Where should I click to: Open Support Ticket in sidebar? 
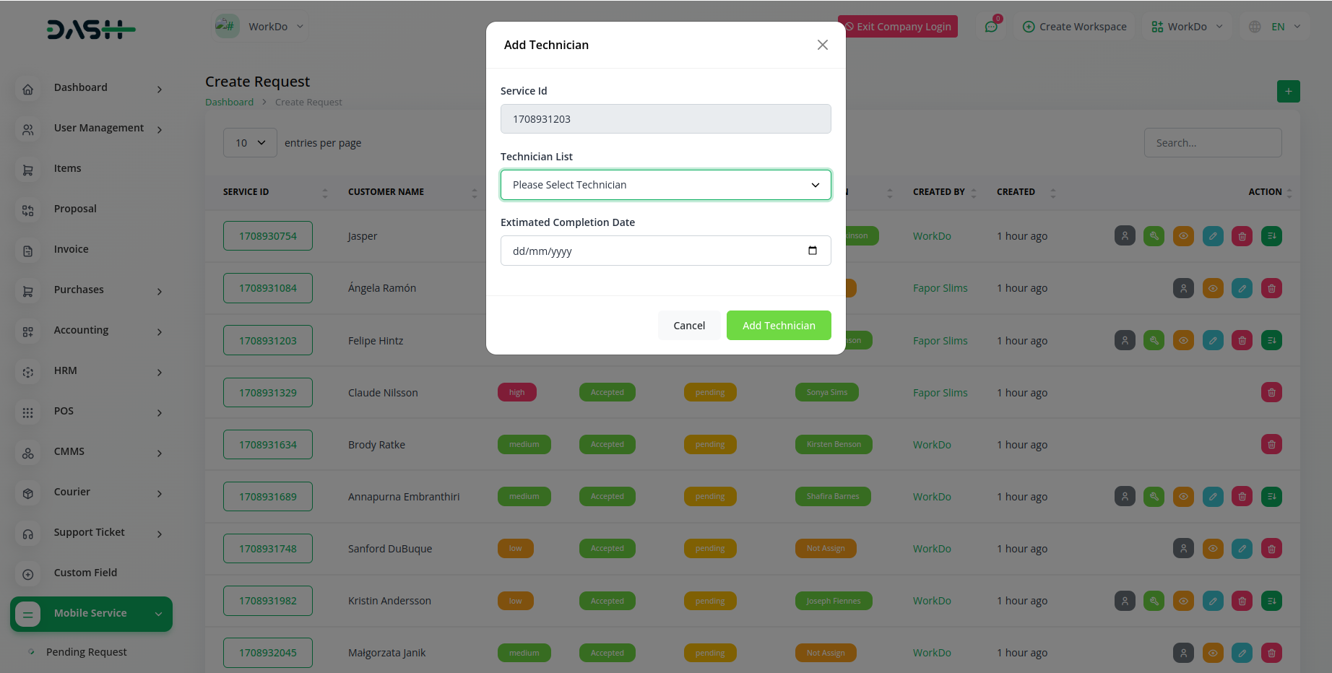coord(90,533)
